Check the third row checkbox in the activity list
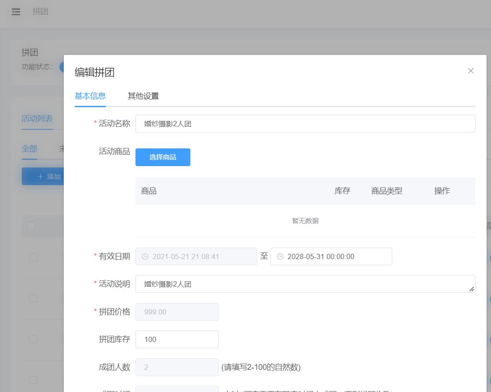 point(33,339)
